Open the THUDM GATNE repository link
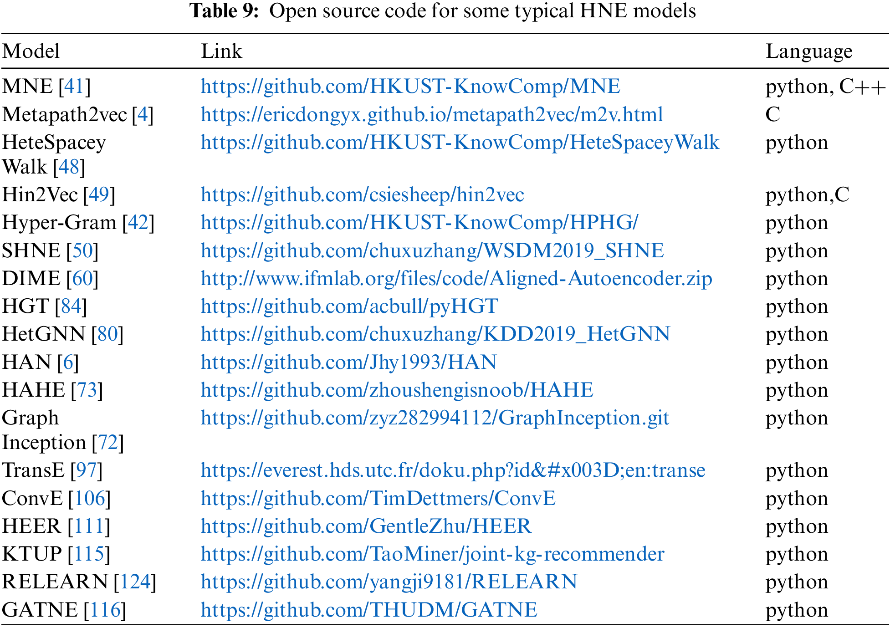The width and height of the screenshot is (890, 628). (x=369, y=610)
